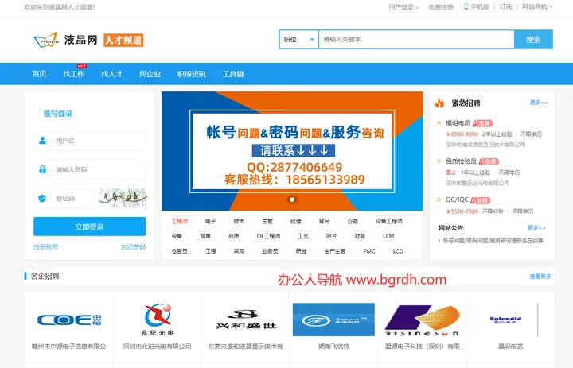Click the 急聘 badge next to 模组电测
The width and height of the screenshot is (573, 368).
(x=482, y=123)
